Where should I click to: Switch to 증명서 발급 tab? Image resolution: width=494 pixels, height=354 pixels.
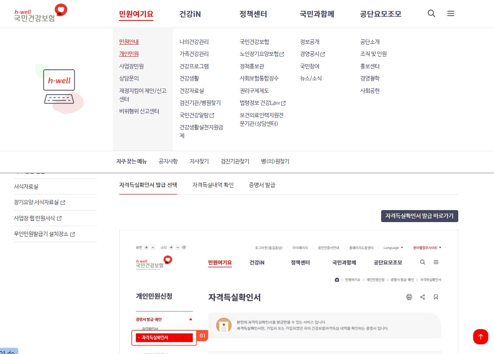point(262,185)
